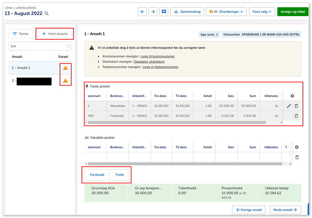The width and height of the screenshot is (312, 218).
Task: Click the Søk employee search field
Action: (37, 46)
